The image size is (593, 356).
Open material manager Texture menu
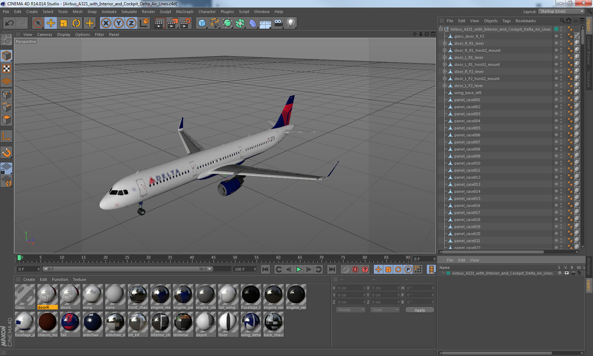click(79, 280)
